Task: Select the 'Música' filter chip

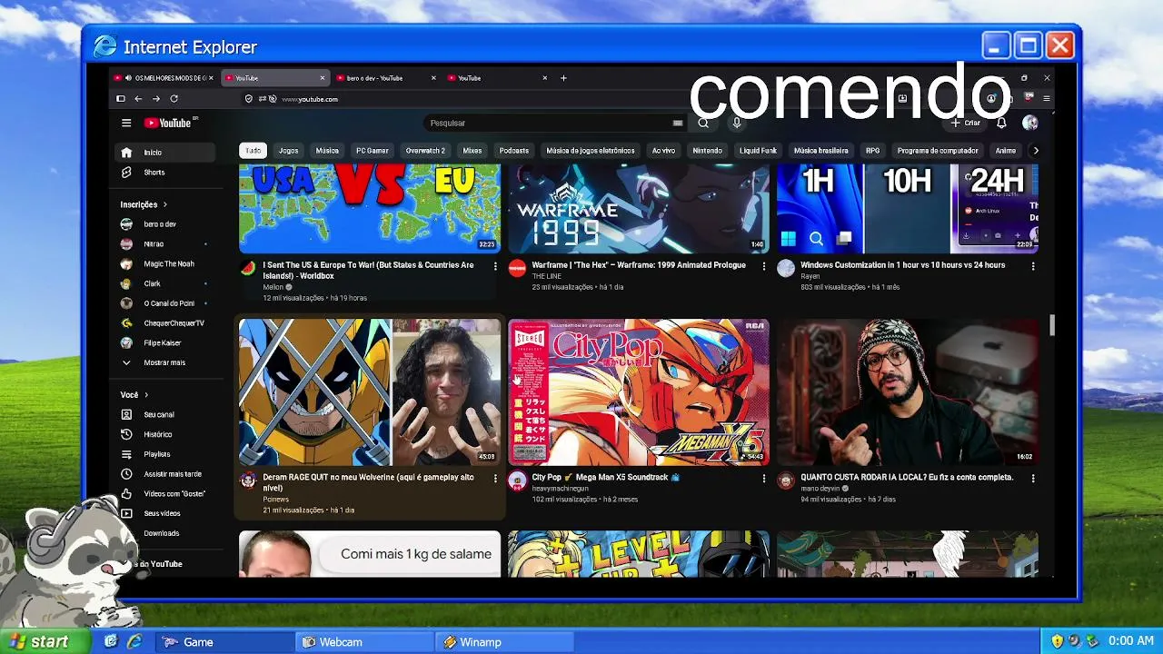Action: pos(327,151)
